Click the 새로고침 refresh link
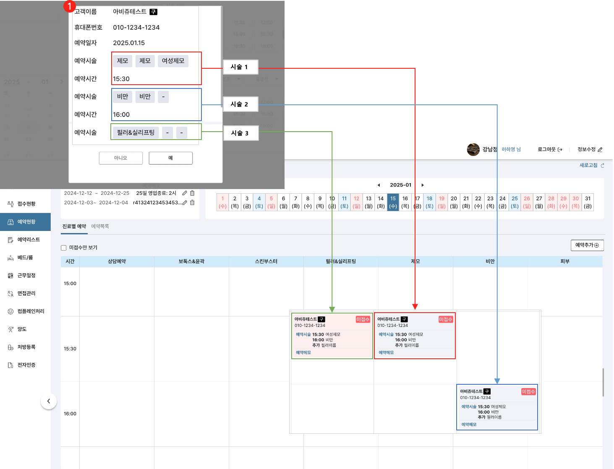Image resolution: width=614 pixels, height=469 pixels. [x=592, y=165]
